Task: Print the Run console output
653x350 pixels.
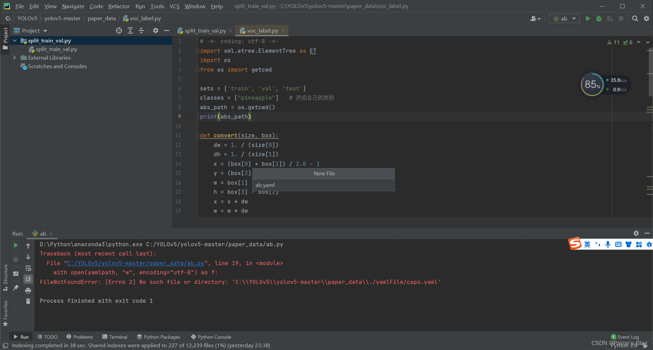Action: coord(28,290)
